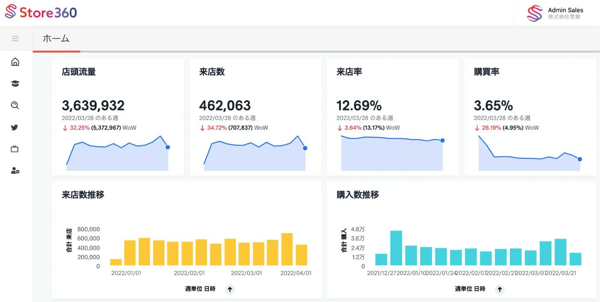Toggle the sort arrow under 購入数推移 chart
This screenshot has width=602, height=302.
pyautogui.click(x=499, y=289)
